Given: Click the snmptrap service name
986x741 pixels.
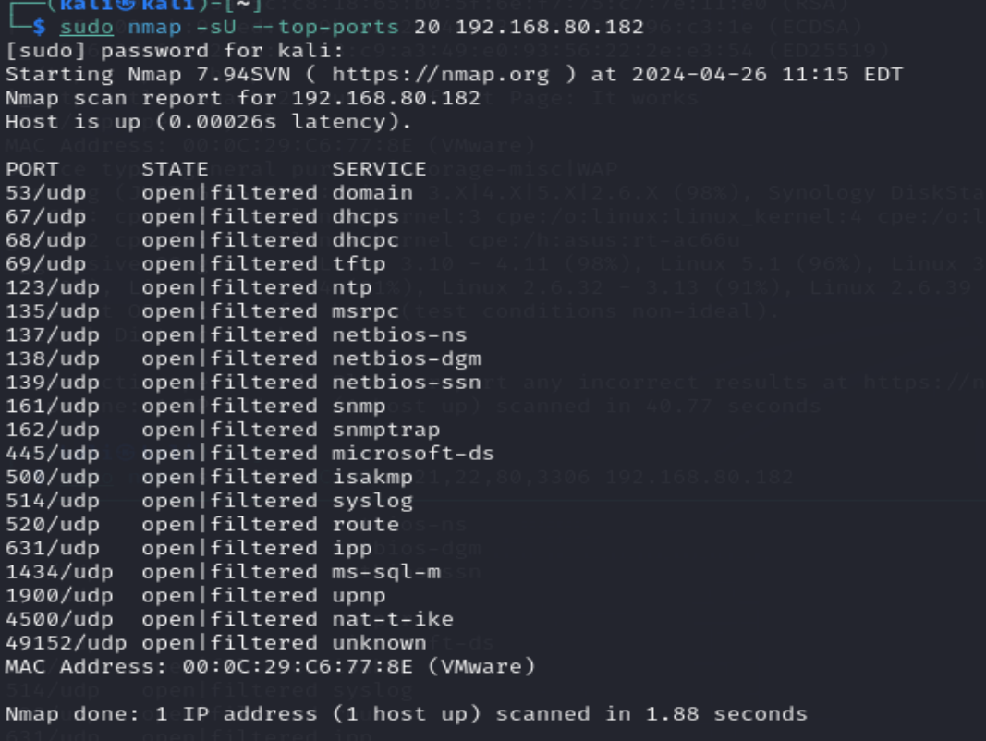Looking at the screenshot, I should [386, 430].
